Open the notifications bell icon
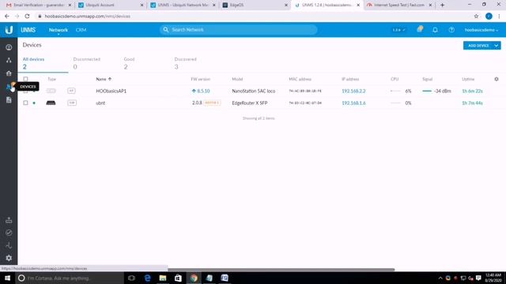This screenshot has width=506, height=284. pos(435,30)
